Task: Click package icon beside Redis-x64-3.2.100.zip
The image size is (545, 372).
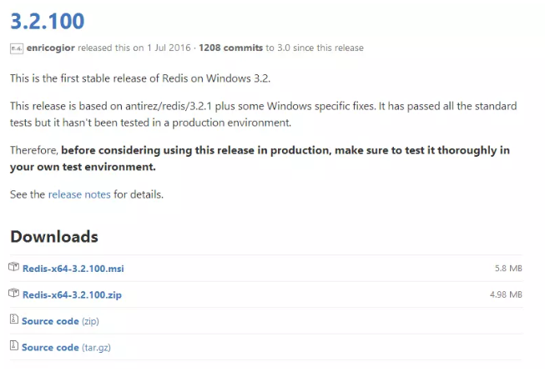Action: pos(13,293)
